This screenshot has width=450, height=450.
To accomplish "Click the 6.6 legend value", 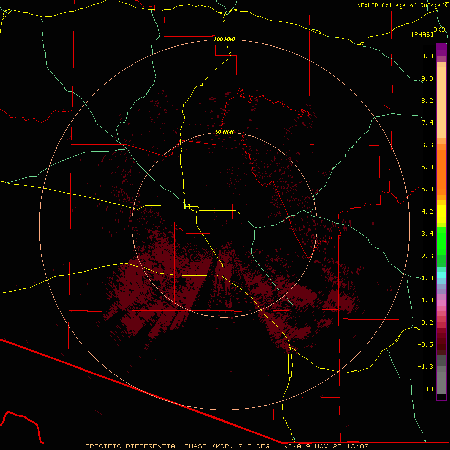I will click(427, 145).
